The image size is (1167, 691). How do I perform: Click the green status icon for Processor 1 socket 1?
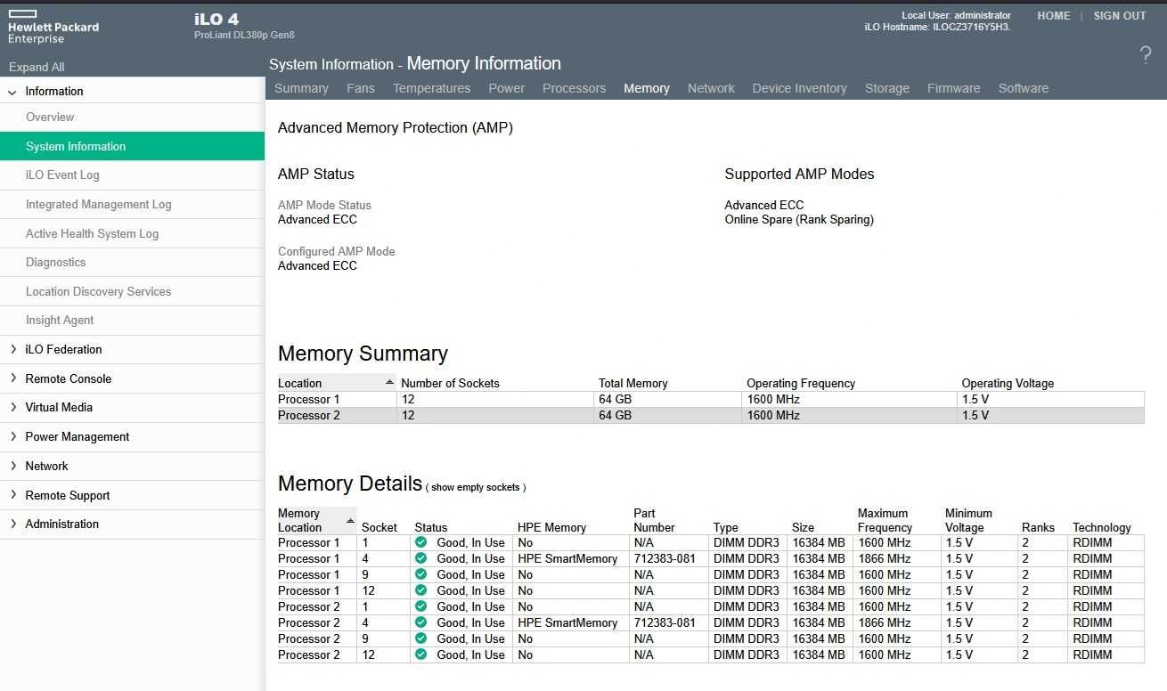[420, 542]
